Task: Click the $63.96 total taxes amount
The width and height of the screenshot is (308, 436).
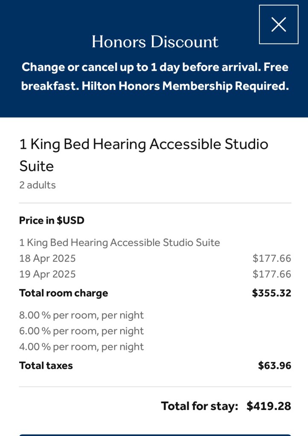Action: point(274,366)
